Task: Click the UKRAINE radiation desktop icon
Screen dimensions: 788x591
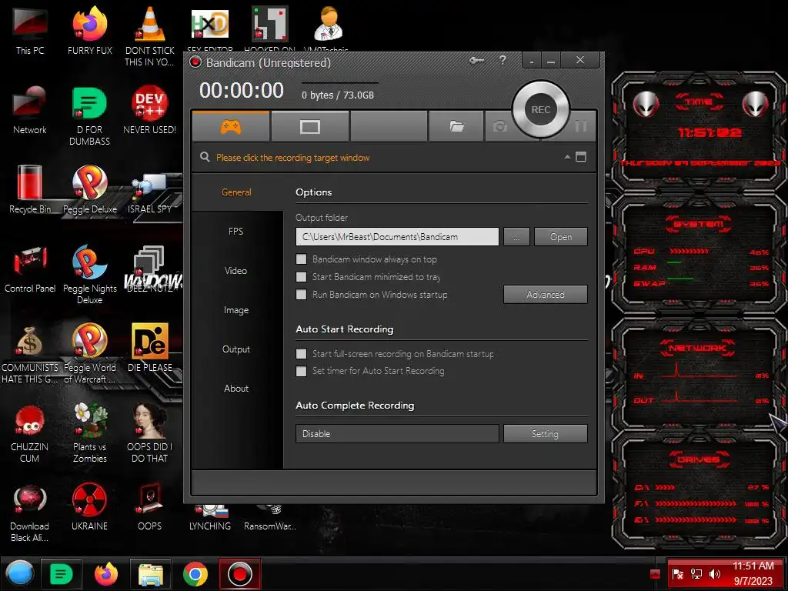Action: [89, 506]
